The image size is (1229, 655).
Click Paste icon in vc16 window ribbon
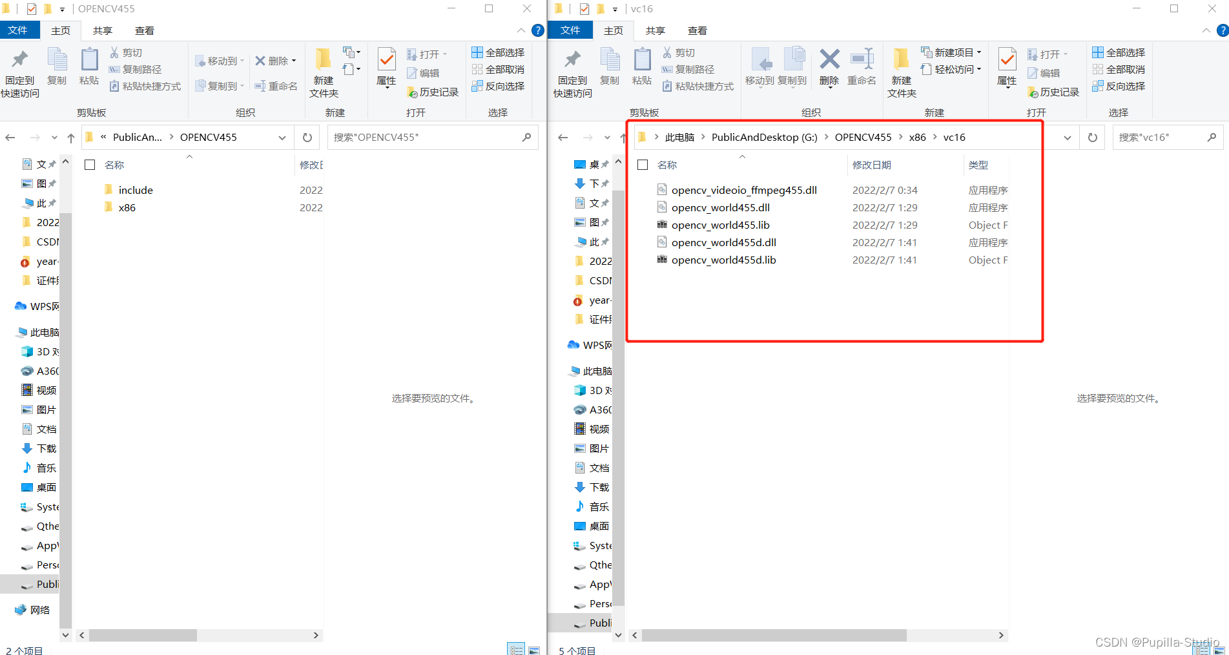642,67
